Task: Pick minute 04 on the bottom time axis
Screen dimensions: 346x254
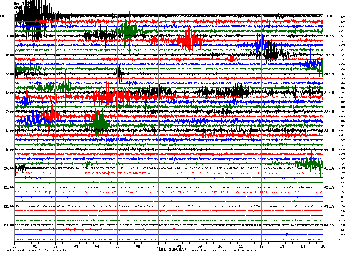Action: (x=97, y=246)
